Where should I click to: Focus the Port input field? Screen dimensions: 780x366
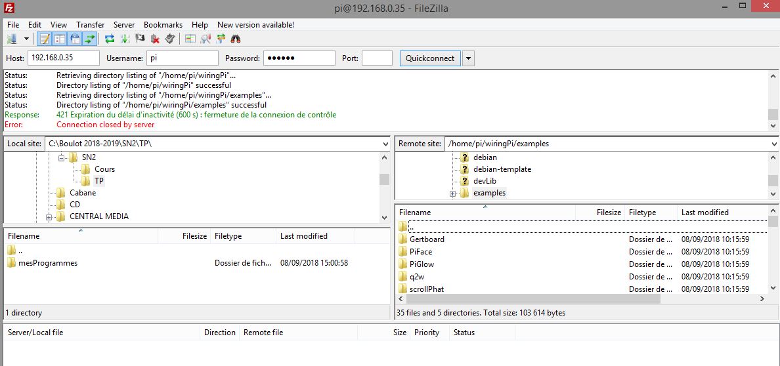click(377, 58)
